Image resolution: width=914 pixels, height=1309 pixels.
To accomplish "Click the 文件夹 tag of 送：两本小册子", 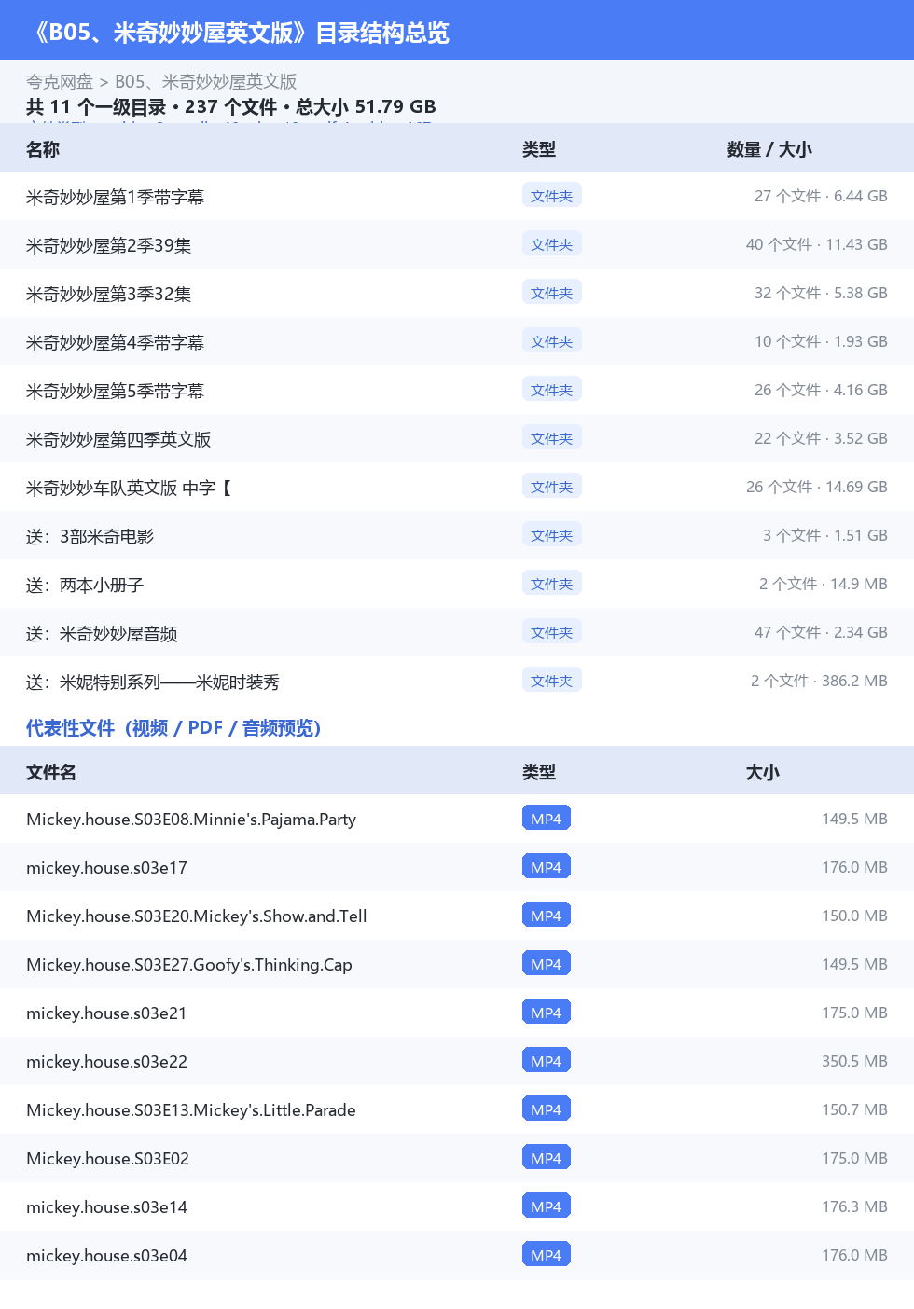I will (x=552, y=583).
